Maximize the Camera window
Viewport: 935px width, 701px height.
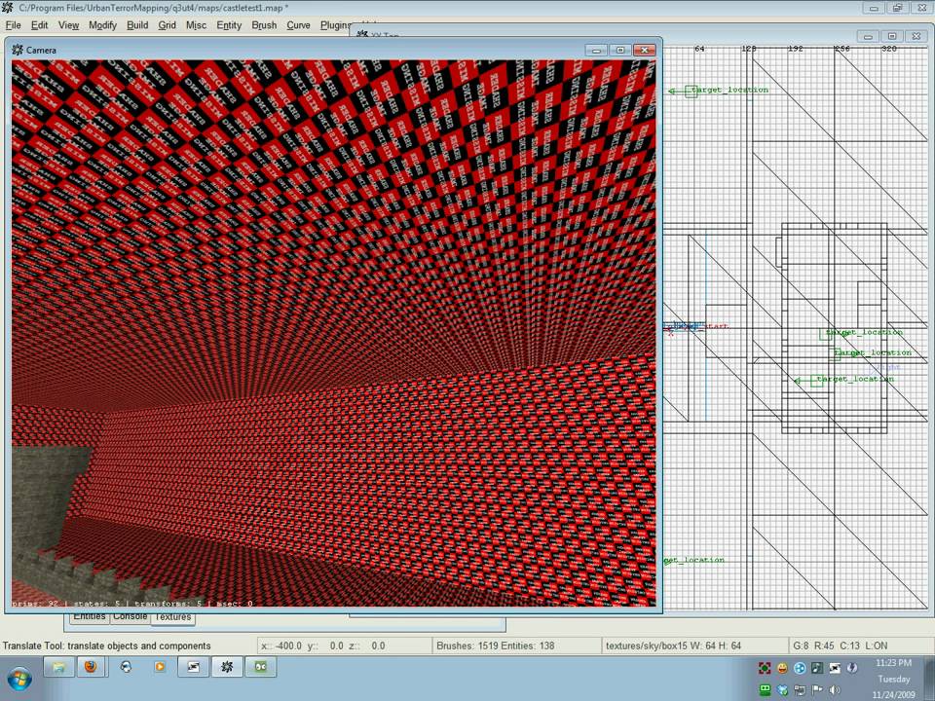coord(620,50)
